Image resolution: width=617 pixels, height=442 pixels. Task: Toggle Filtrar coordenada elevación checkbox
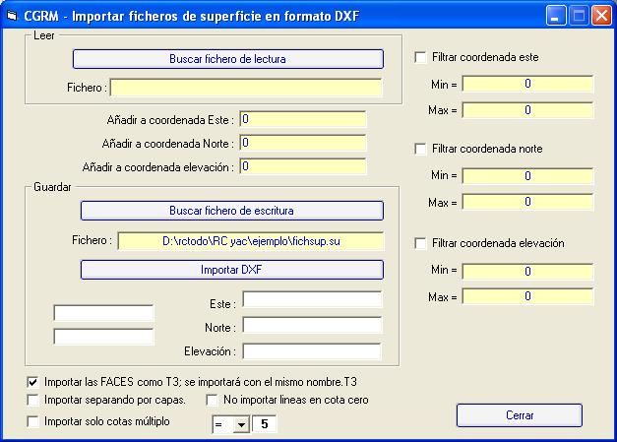click(420, 243)
